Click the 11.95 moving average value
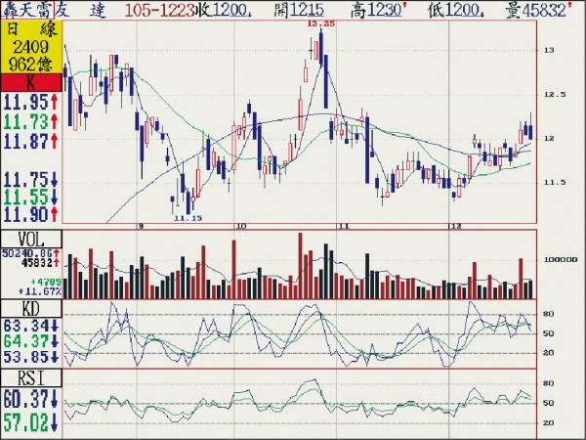 31,102
